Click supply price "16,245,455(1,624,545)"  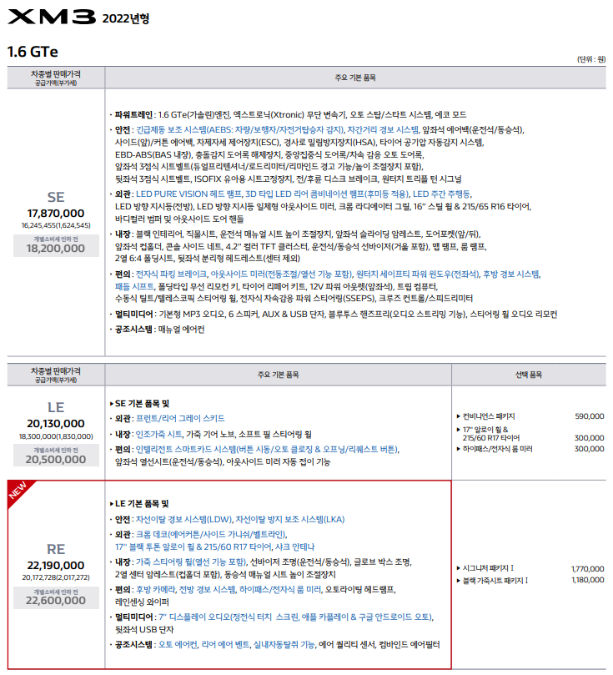(56, 225)
